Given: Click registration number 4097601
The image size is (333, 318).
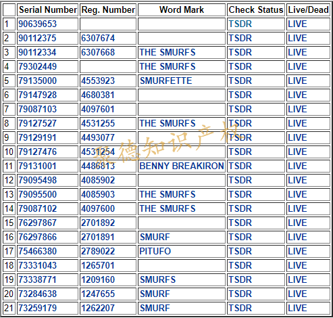Looking at the screenshot, I should 98,109.
